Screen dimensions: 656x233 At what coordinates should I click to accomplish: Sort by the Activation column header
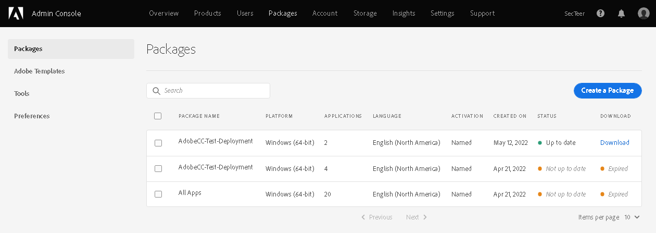click(467, 116)
